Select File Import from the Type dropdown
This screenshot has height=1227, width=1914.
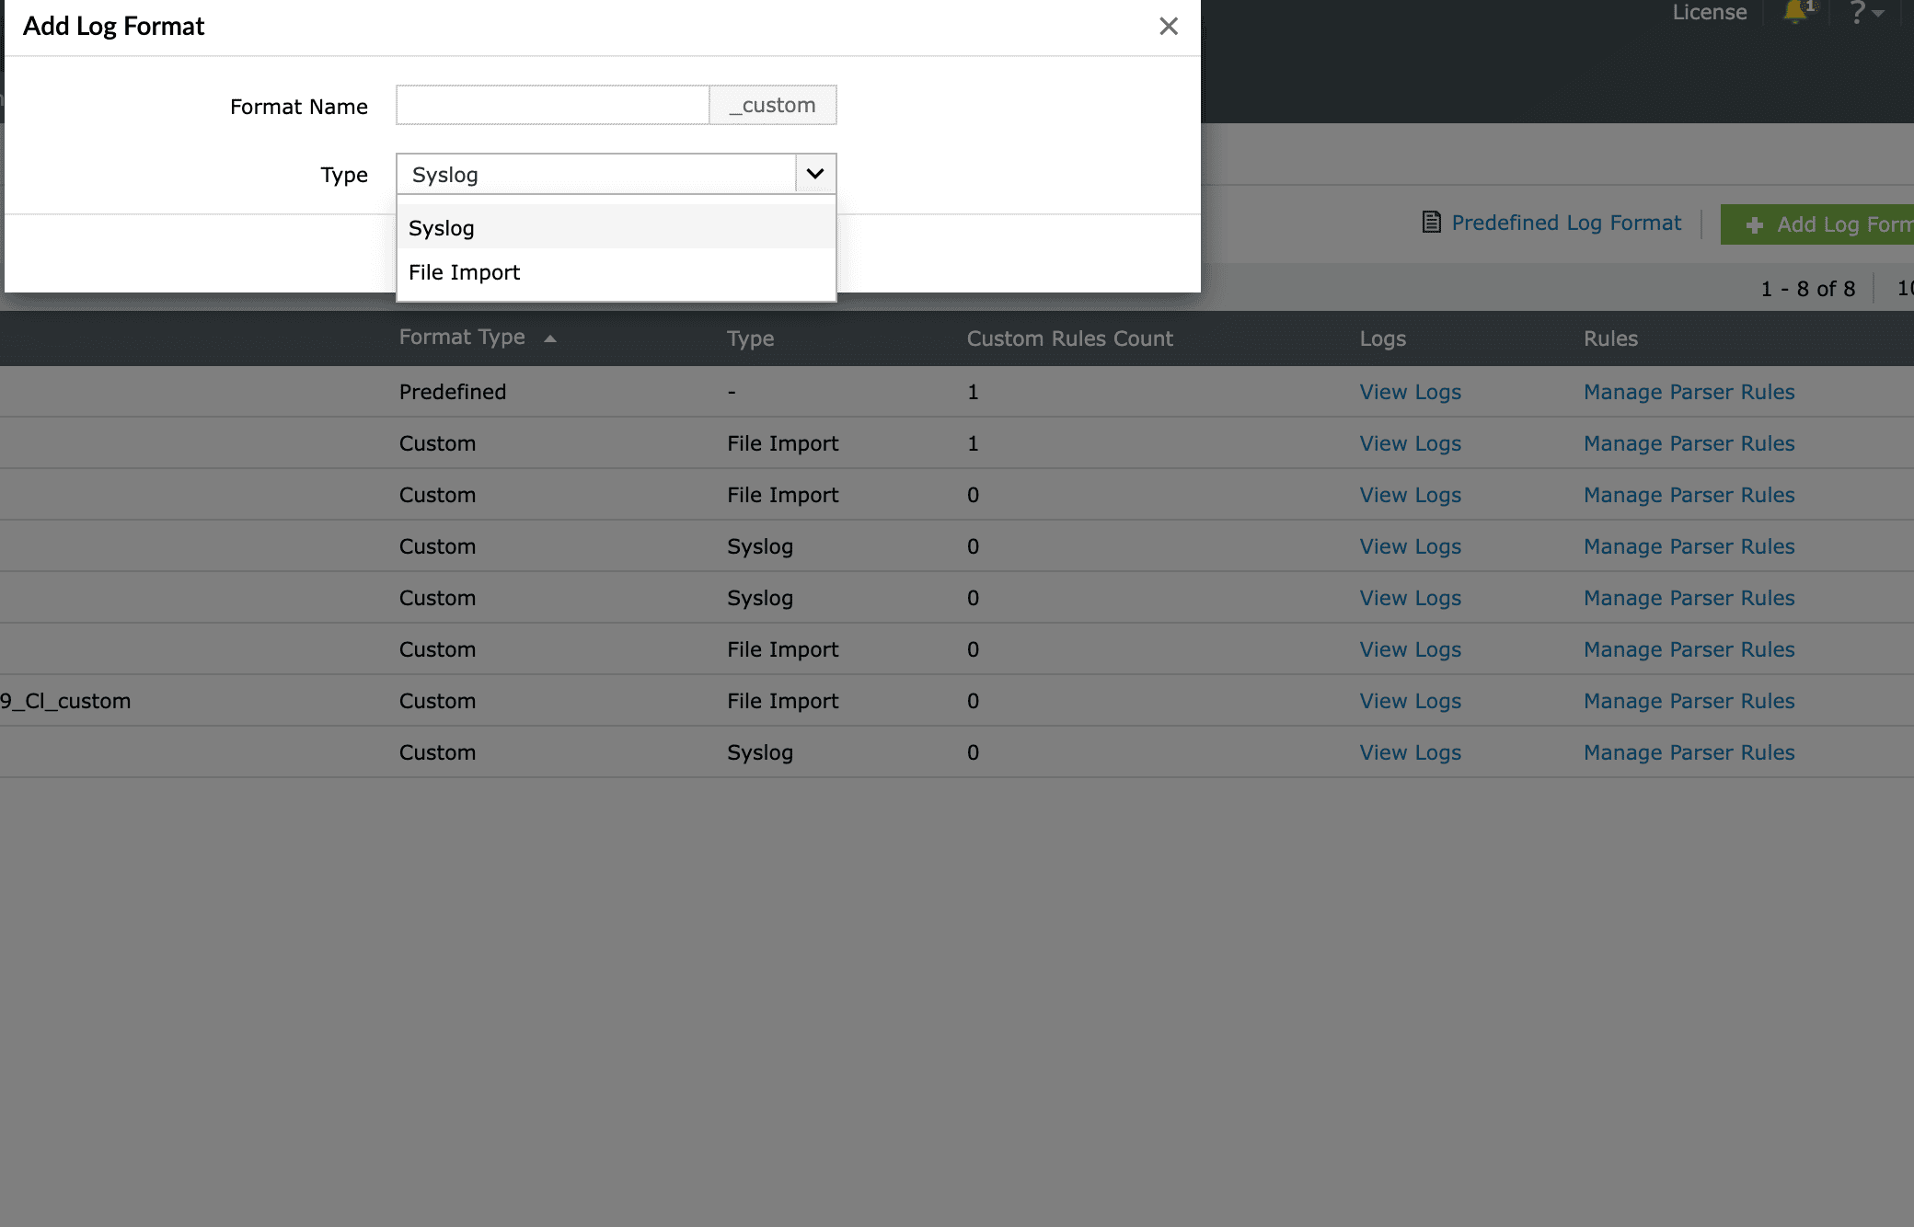tap(464, 271)
